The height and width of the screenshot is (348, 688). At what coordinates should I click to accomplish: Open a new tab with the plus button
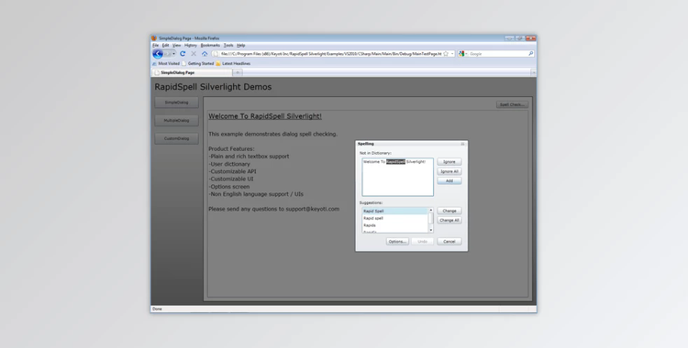(x=238, y=72)
